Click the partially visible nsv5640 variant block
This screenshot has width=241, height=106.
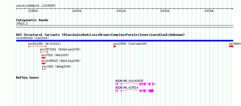[x=231, y=46]
